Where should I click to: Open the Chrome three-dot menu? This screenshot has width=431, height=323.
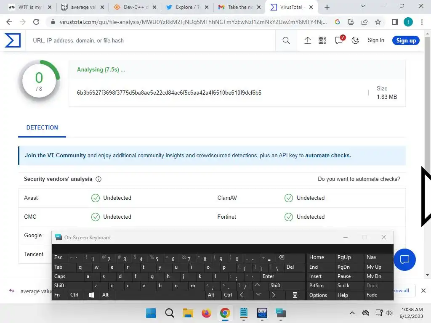click(x=422, y=22)
